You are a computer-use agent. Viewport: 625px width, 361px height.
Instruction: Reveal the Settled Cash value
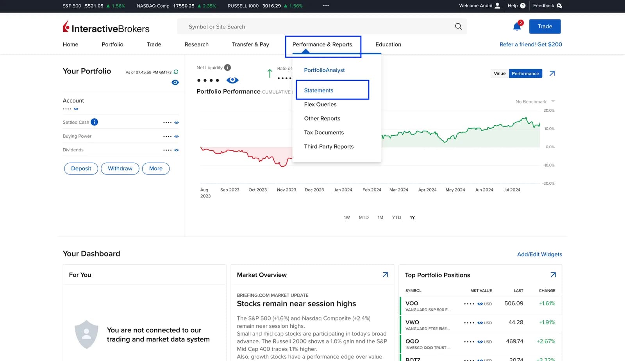(177, 123)
